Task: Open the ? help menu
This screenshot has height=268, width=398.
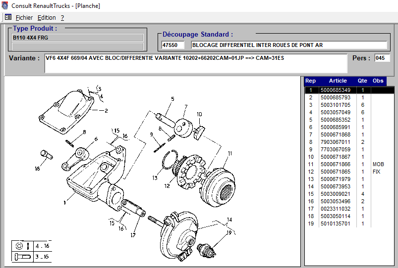Action: click(x=62, y=17)
